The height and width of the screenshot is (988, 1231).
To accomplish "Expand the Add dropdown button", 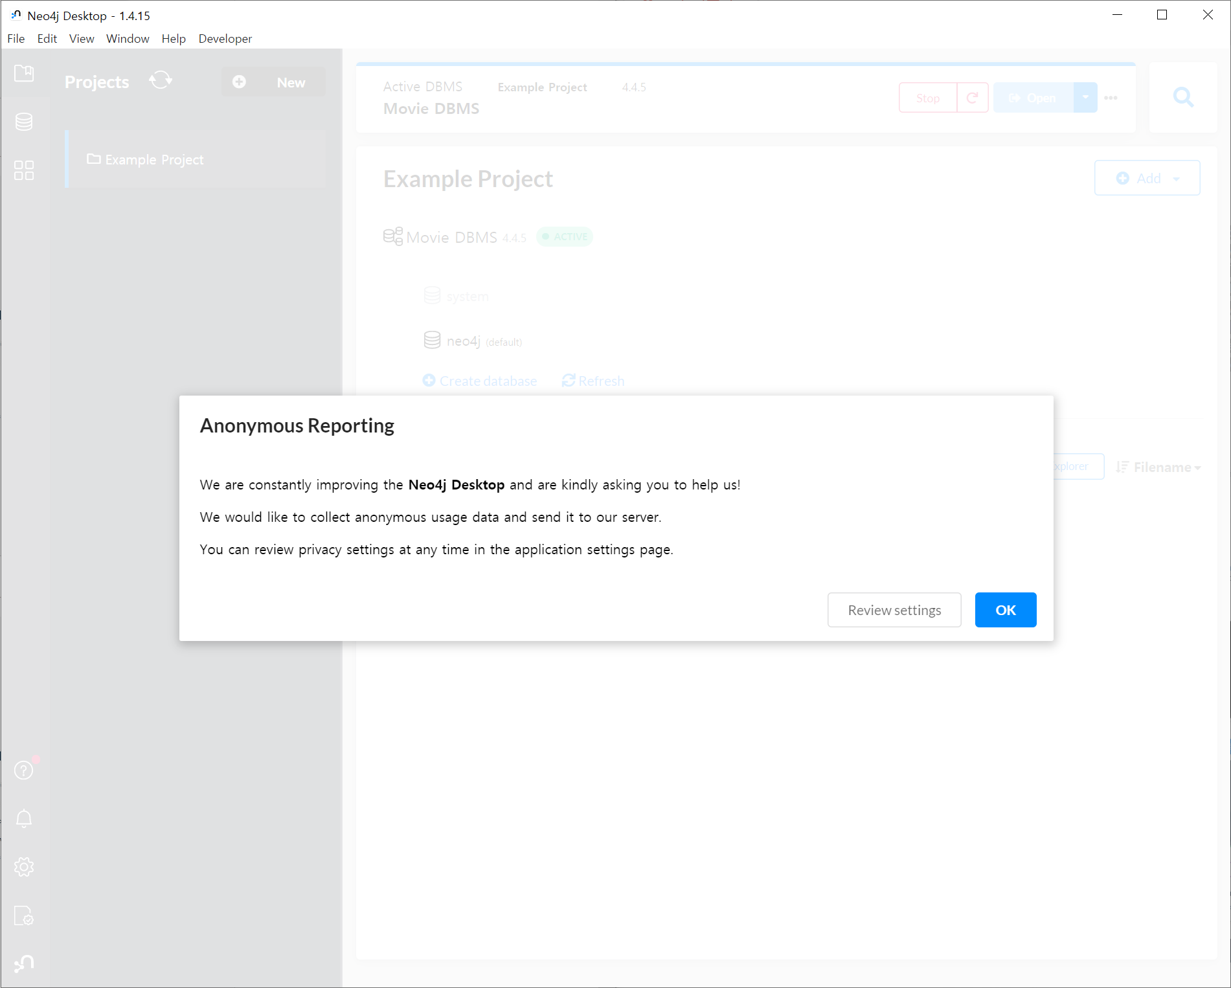I will click(x=1147, y=178).
